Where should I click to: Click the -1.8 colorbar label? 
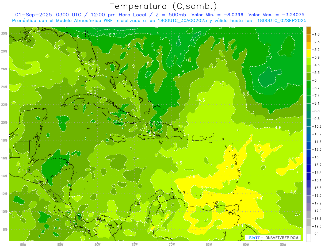(x=316, y=34)
